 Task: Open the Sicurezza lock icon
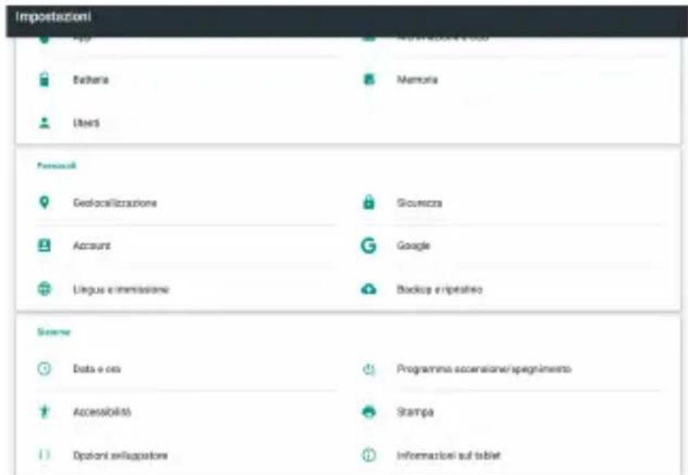tap(368, 202)
